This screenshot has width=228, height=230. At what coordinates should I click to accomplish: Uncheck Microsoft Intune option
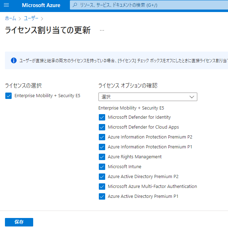[102, 167]
